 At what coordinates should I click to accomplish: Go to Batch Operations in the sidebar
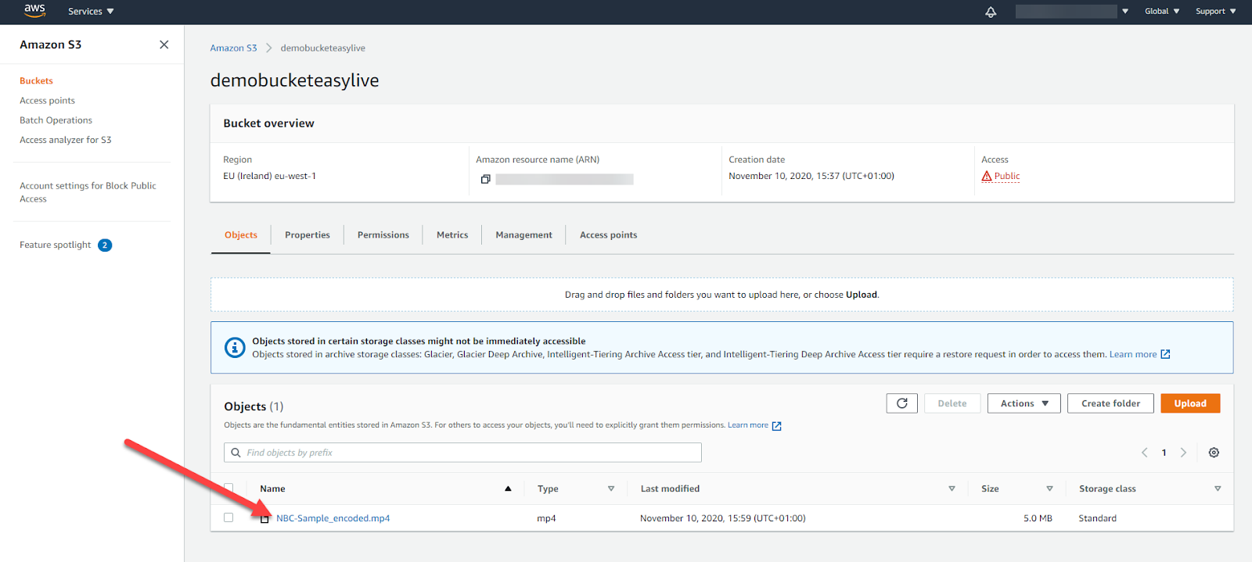(56, 120)
